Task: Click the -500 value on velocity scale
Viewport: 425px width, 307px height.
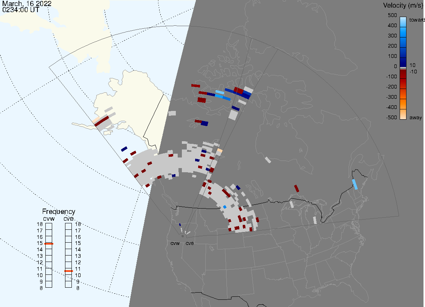Action: point(391,117)
